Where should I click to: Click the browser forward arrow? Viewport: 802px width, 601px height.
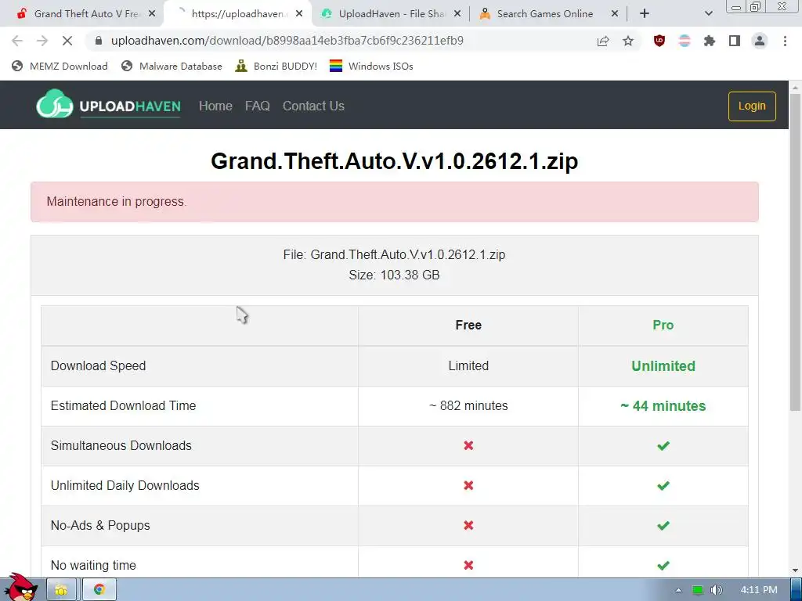[x=42, y=41]
